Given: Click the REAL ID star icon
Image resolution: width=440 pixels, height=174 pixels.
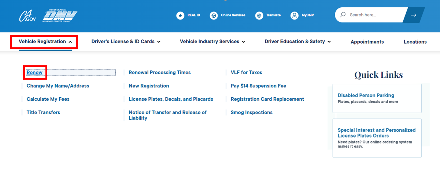Looking at the screenshot, I should [x=180, y=15].
